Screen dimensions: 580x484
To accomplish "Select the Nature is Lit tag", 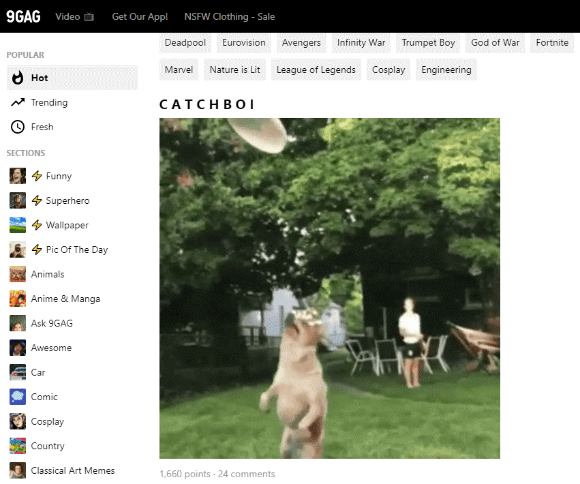I will pyautogui.click(x=235, y=70).
